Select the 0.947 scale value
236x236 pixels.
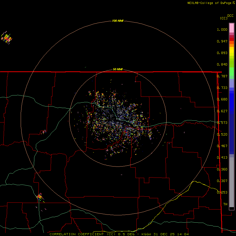[x=222, y=41]
